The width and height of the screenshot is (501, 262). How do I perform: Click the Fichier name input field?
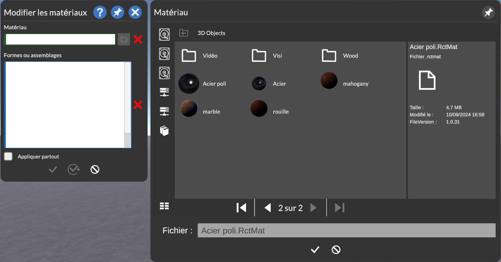tap(346, 230)
